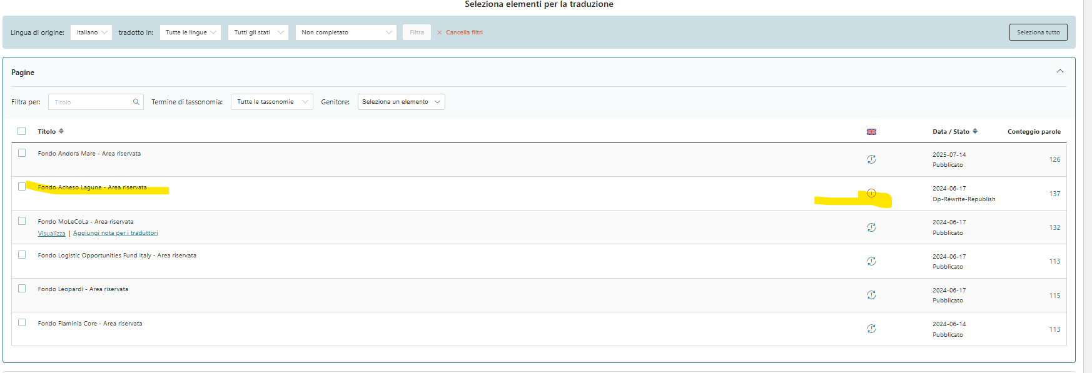Image resolution: width=1092 pixels, height=373 pixels.
Task: Check the Fondo Leopardi row checkbox
Action: pos(22,288)
